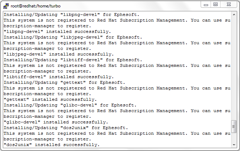Click the title bar text root@redhat:/home/turbo

[x=35, y=6]
